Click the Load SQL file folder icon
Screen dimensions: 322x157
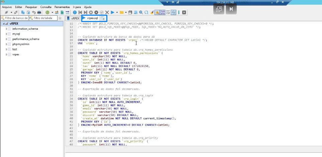tap(122, 12)
